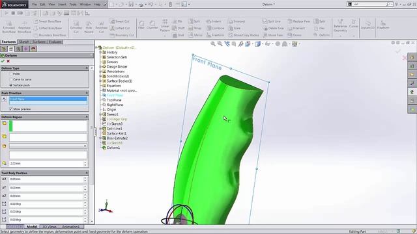Select the Surface push deform type
417x234 pixels.
tap(11, 85)
